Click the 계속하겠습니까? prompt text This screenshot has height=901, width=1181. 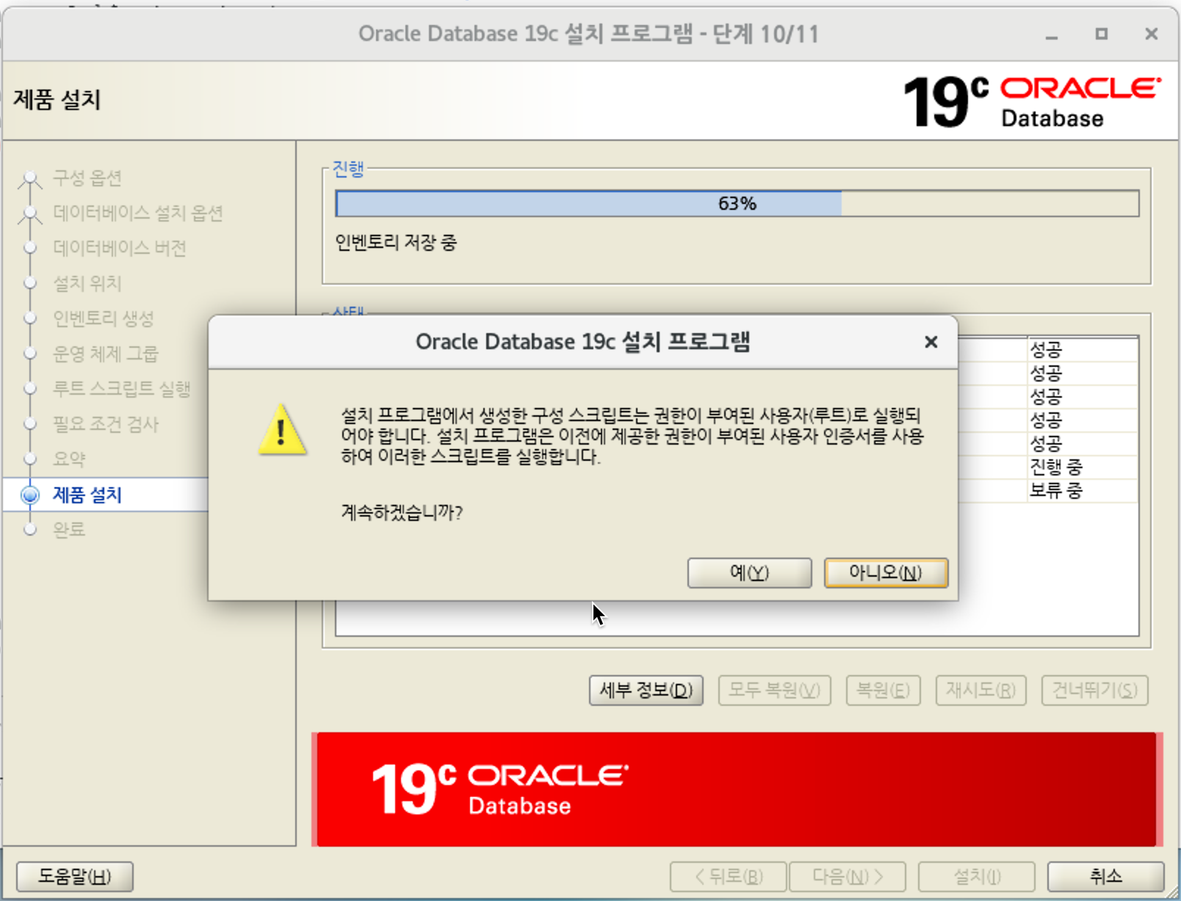pyautogui.click(x=402, y=512)
